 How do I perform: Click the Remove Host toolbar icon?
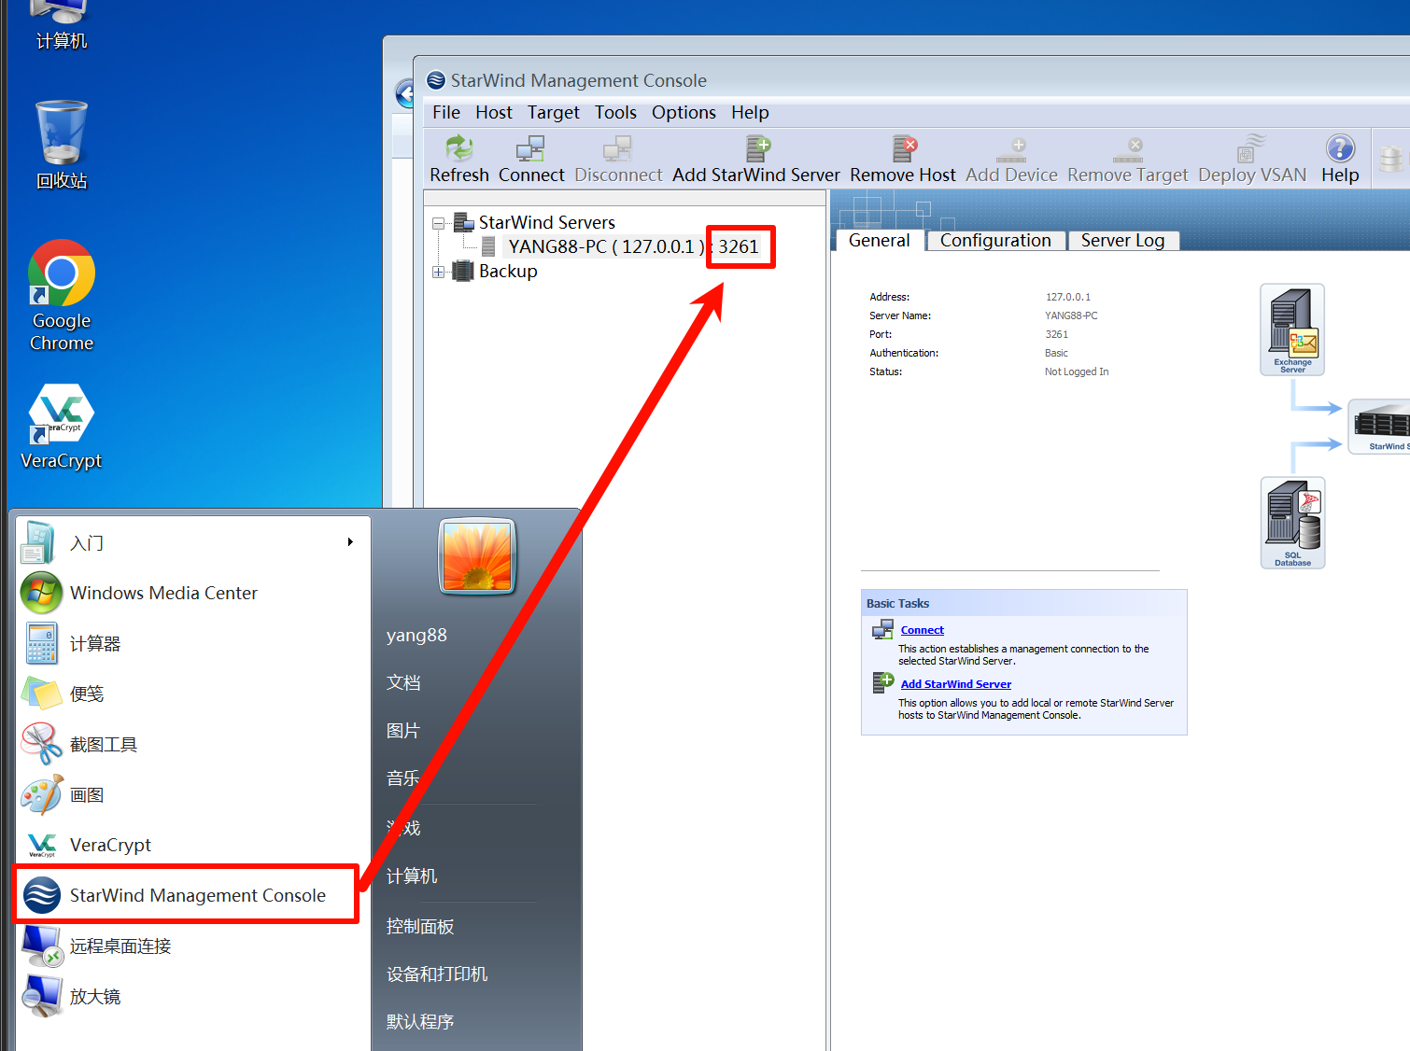[x=904, y=148]
